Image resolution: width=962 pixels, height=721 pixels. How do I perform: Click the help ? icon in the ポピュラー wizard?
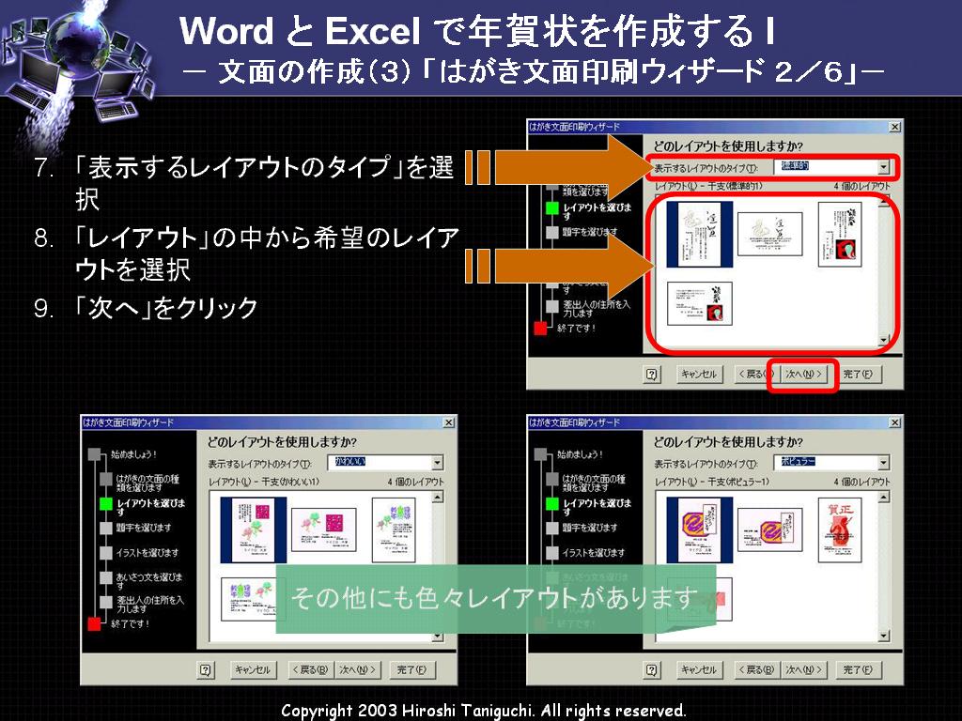coord(652,670)
